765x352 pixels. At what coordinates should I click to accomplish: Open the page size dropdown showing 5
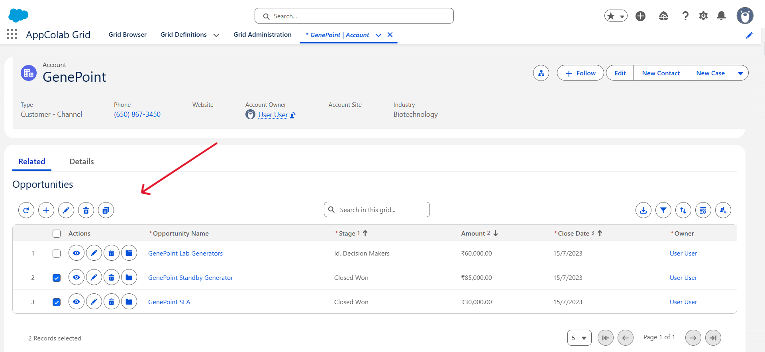click(x=579, y=338)
